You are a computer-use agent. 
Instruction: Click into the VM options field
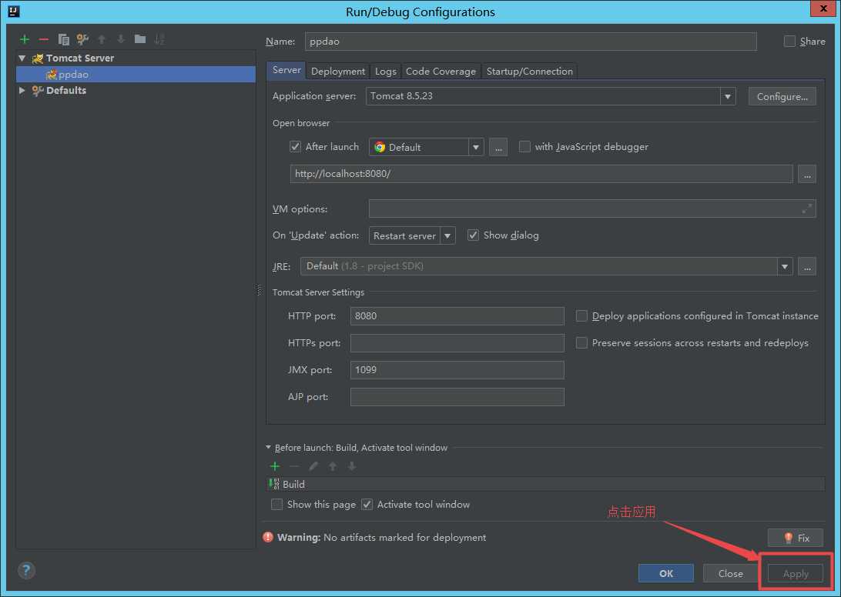coord(592,208)
